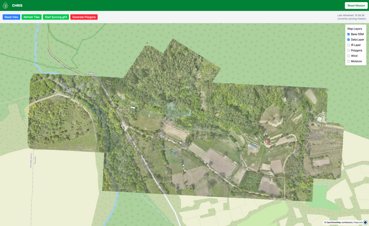Show the Polygons layer
The width and height of the screenshot is (369, 226).
[x=348, y=51]
